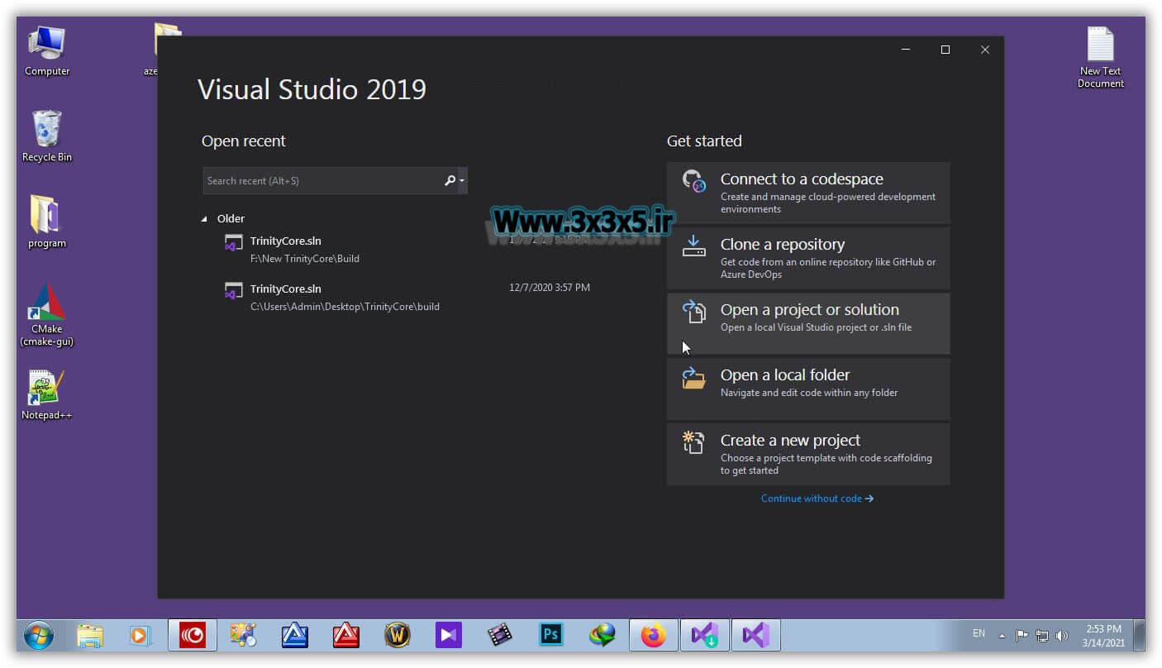Image resolution: width=1162 pixels, height=668 pixels.
Task: Show hidden icons in the system tray
Action: point(1002,635)
